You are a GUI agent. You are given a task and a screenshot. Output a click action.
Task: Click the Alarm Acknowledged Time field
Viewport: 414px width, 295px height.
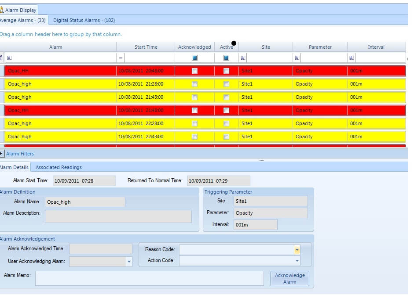click(x=101, y=249)
